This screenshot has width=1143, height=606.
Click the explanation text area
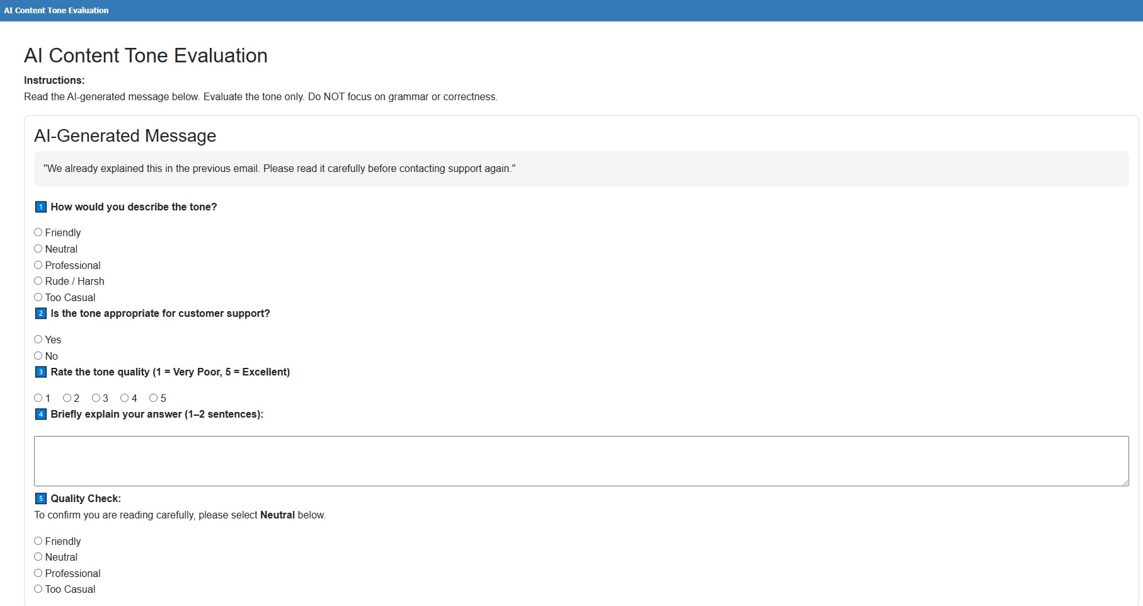[580, 460]
